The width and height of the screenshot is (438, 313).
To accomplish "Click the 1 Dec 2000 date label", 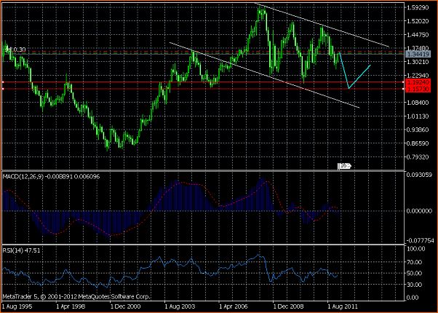I will click(125, 306).
